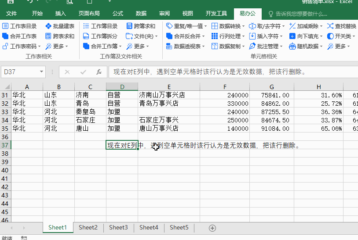Click the insert function fx icon

pos(99,72)
